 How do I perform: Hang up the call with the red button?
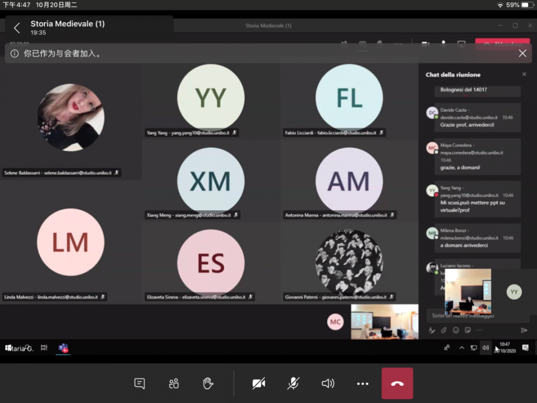[397, 383]
